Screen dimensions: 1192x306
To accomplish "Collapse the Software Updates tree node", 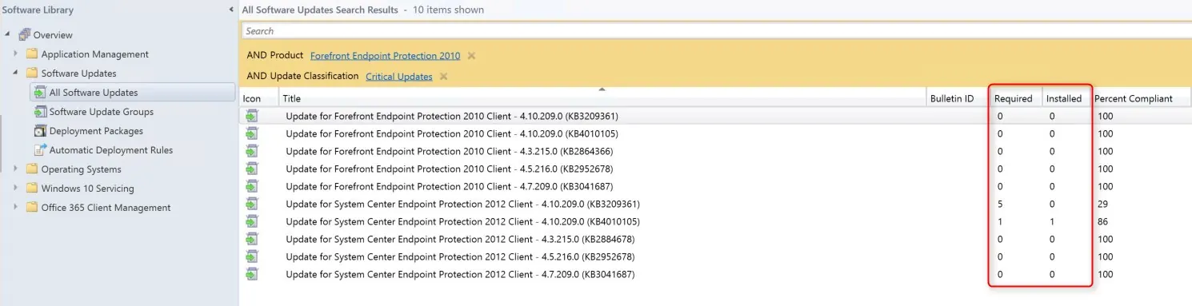I will tap(15, 74).
